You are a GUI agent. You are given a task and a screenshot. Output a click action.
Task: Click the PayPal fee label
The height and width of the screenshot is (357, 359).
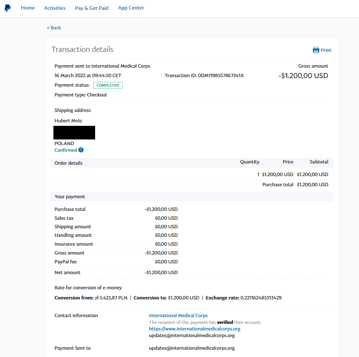coord(65,262)
